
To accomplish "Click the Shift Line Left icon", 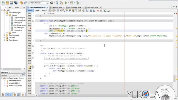I will tap(91, 11).
